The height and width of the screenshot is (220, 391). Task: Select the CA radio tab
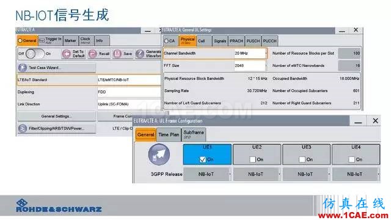click(170, 41)
